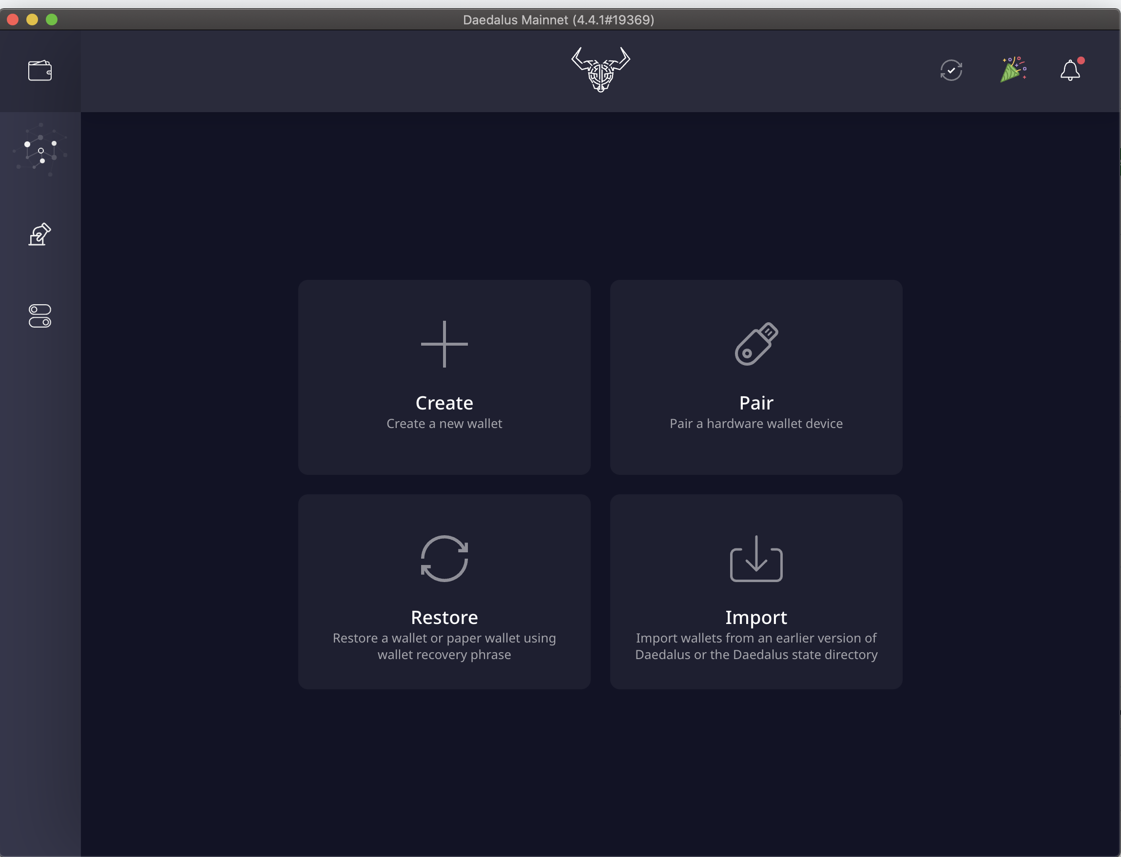Viewport: 1121px width, 857px height.
Task: Open notifications with the bell icon
Action: (x=1069, y=71)
